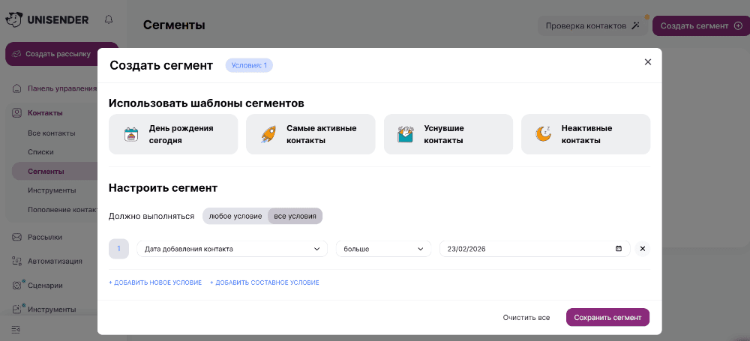This screenshot has width=750, height=341.
Task: Open "Все контакты" in the sidebar
Action: (52, 133)
